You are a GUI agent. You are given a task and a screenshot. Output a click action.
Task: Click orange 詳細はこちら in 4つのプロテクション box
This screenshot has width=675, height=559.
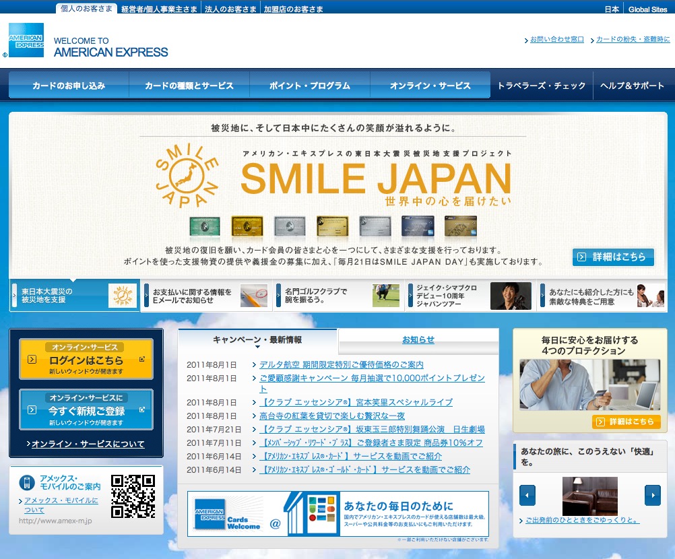[626, 422]
